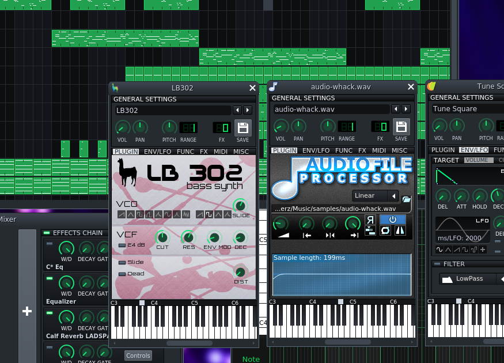Screen dimensions: 504x363
Task: Click previous preset arrow in LB302 window
Action: tap(237, 110)
